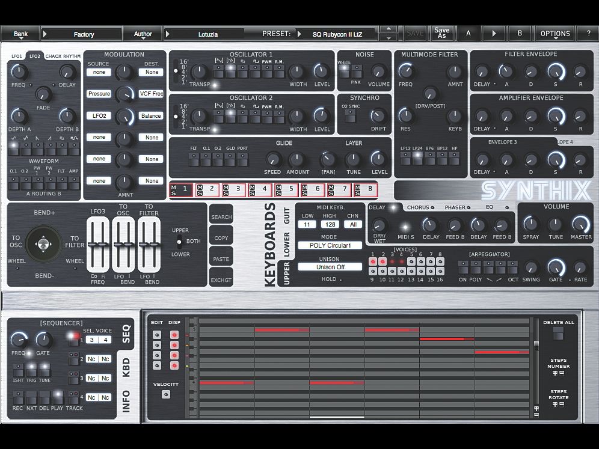Turn the LFO2 FREQ knob
This screenshot has height=449, width=599.
(x=18, y=72)
